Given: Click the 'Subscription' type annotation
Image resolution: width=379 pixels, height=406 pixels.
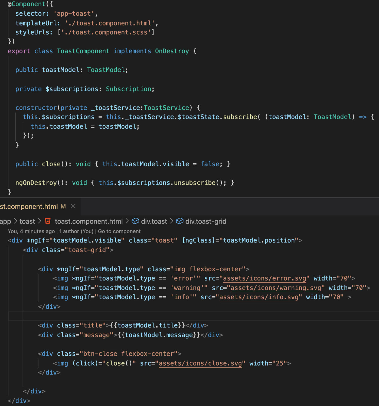Looking at the screenshot, I should click(x=129, y=89).
